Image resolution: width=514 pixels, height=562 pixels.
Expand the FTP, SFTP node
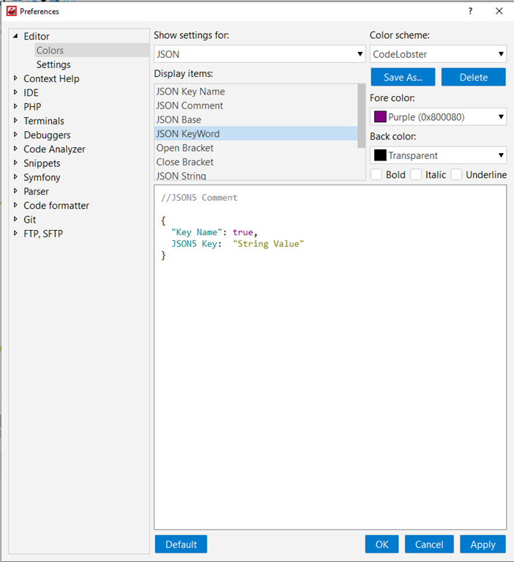point(15,233)
